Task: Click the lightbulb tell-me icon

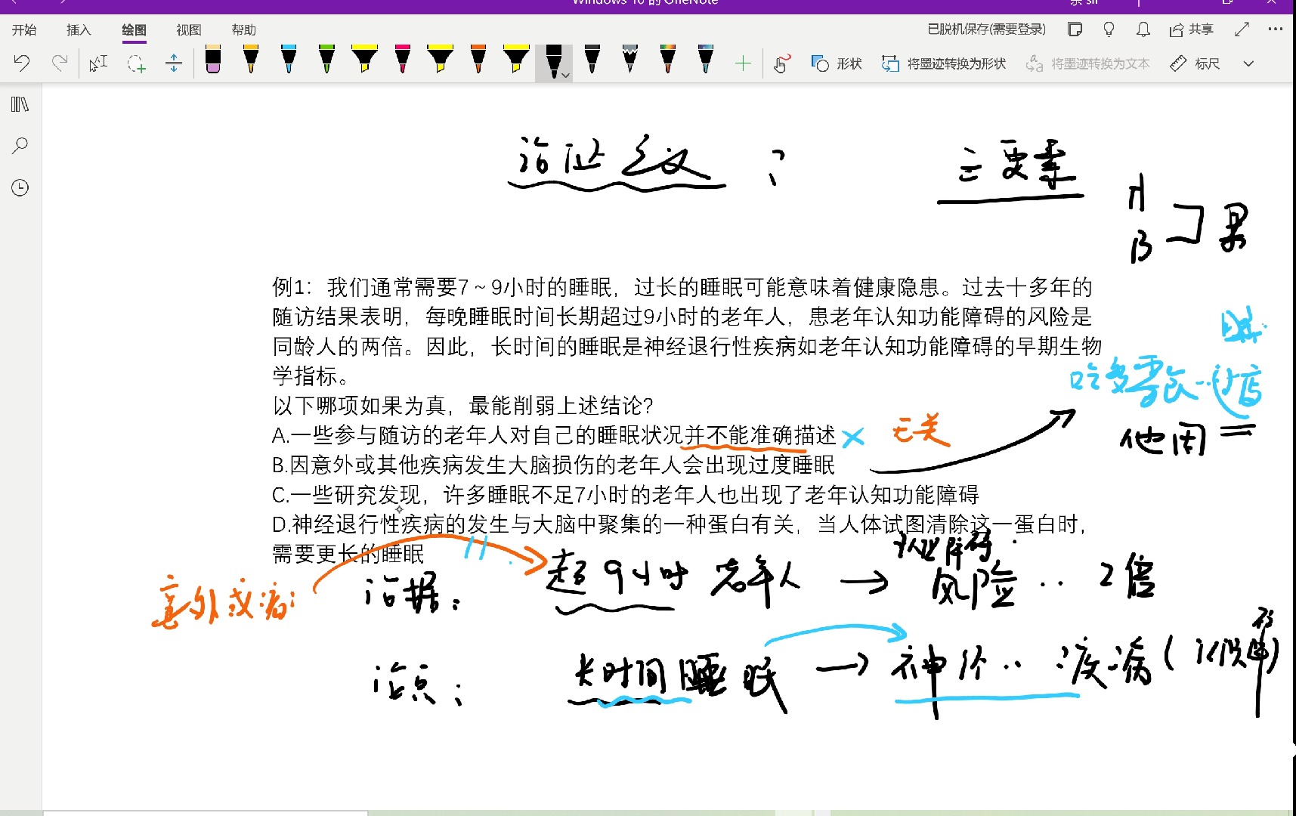Action: (x=1109, y=29)
